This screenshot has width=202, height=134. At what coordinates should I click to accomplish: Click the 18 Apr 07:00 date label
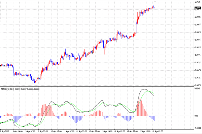tap(158, 131)
